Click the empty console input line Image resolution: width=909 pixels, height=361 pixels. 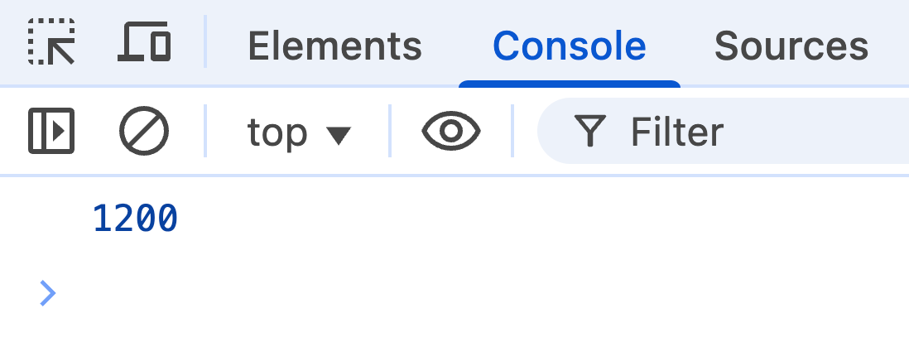pos(414,293)
